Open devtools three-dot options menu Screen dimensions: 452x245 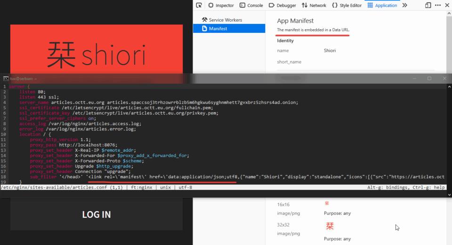click(438, 5)
